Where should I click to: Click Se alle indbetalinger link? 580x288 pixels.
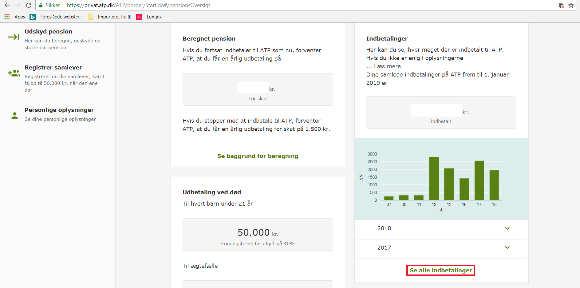point(440,270)
